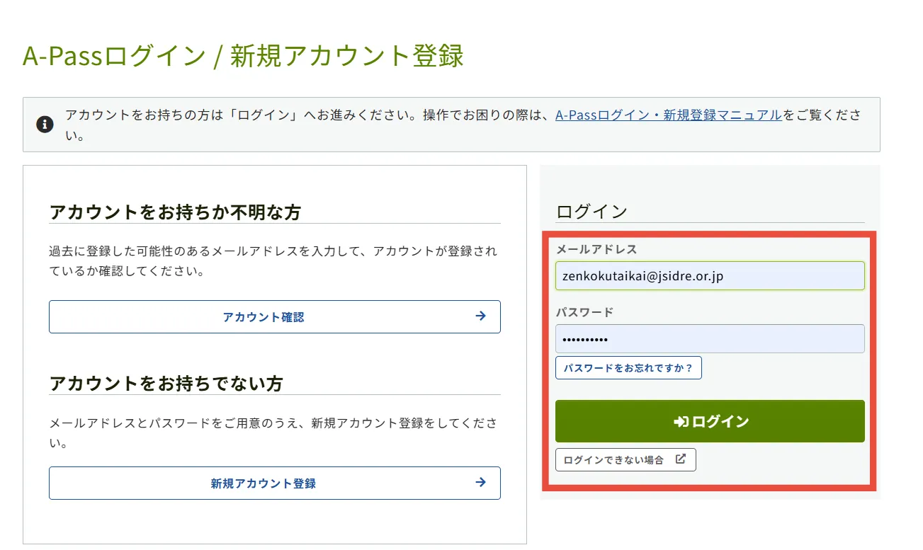This screenshot has height=550, width=923.
Task: Click the arrow icon on 新規アカウント登録
Action: (480, 483)
